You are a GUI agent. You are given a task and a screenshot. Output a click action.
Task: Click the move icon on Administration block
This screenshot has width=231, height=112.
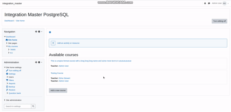[x=36, y=62]
